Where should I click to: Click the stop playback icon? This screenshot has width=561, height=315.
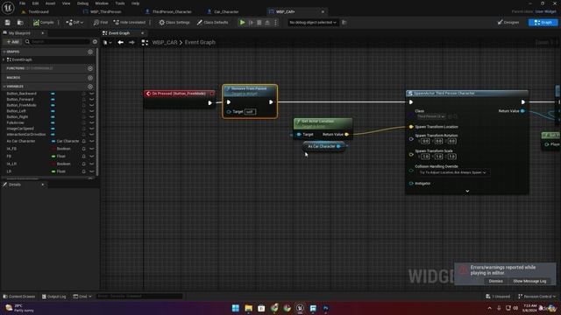(x=259, y=23)
